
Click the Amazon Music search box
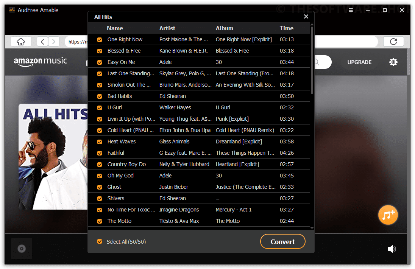point(323,62)
